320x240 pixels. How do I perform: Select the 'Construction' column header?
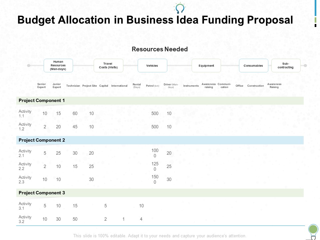(x=256, y=86)
